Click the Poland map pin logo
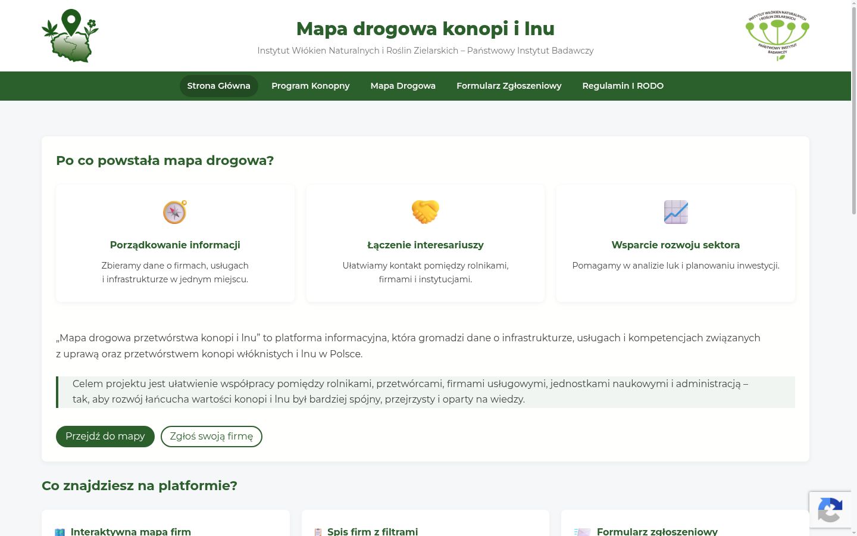The width and height of the screenshot is (857, 536). coord(70,36)
